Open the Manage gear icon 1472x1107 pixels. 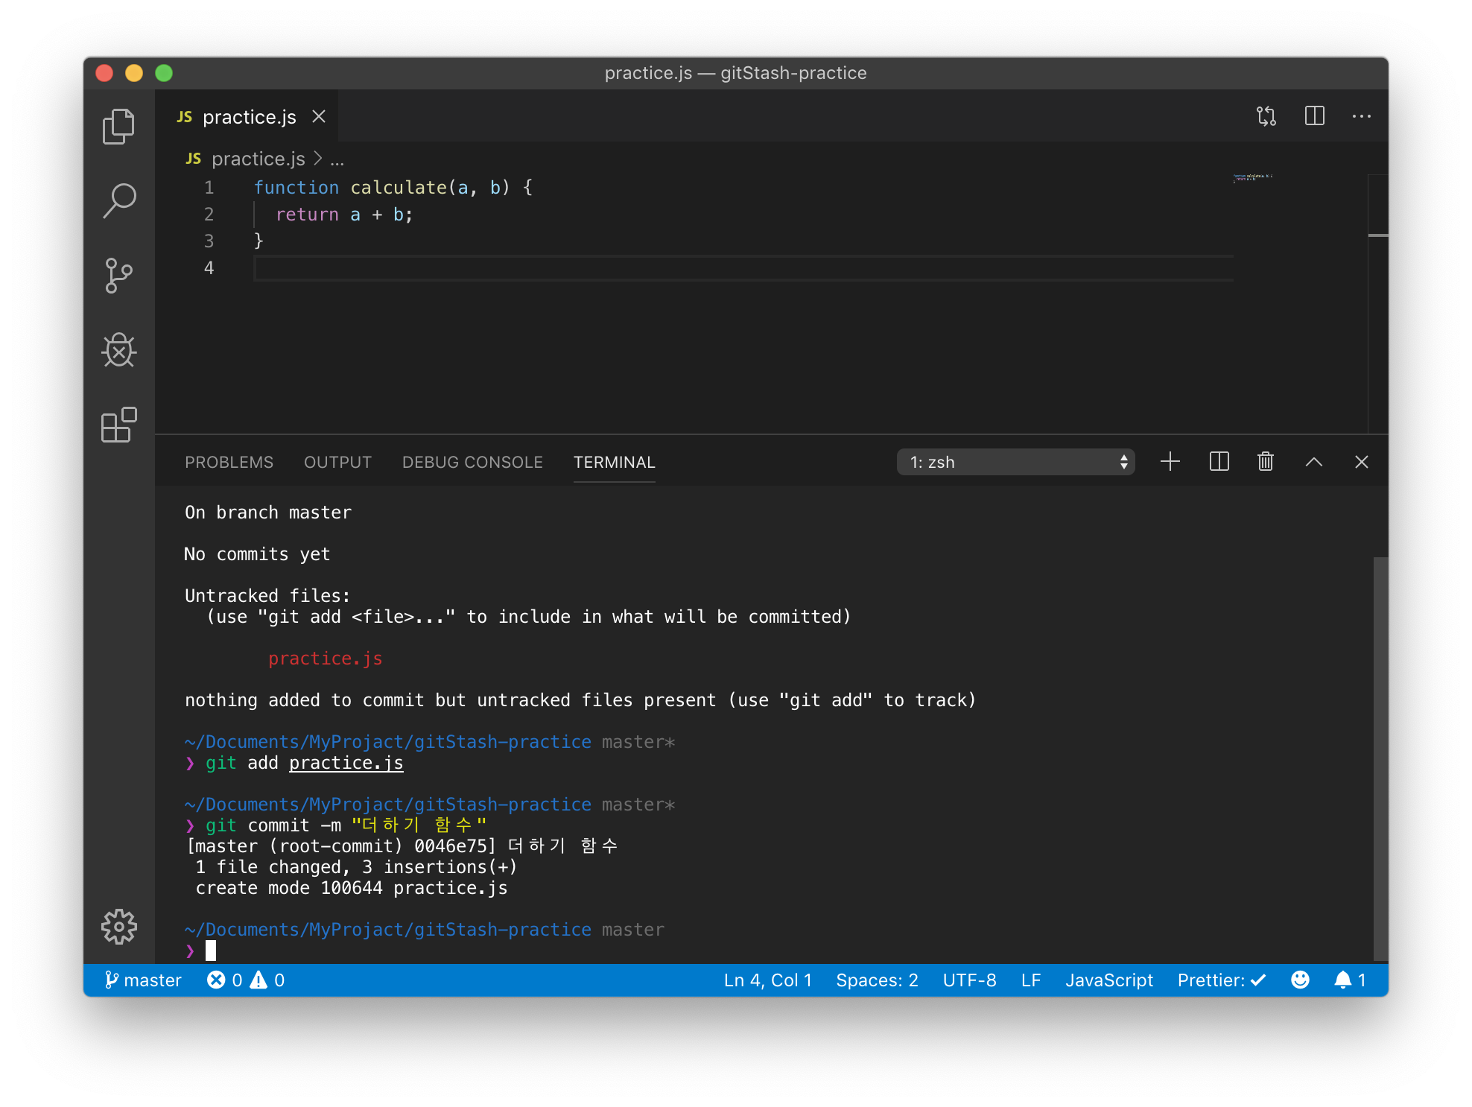[x=118, y=927]
